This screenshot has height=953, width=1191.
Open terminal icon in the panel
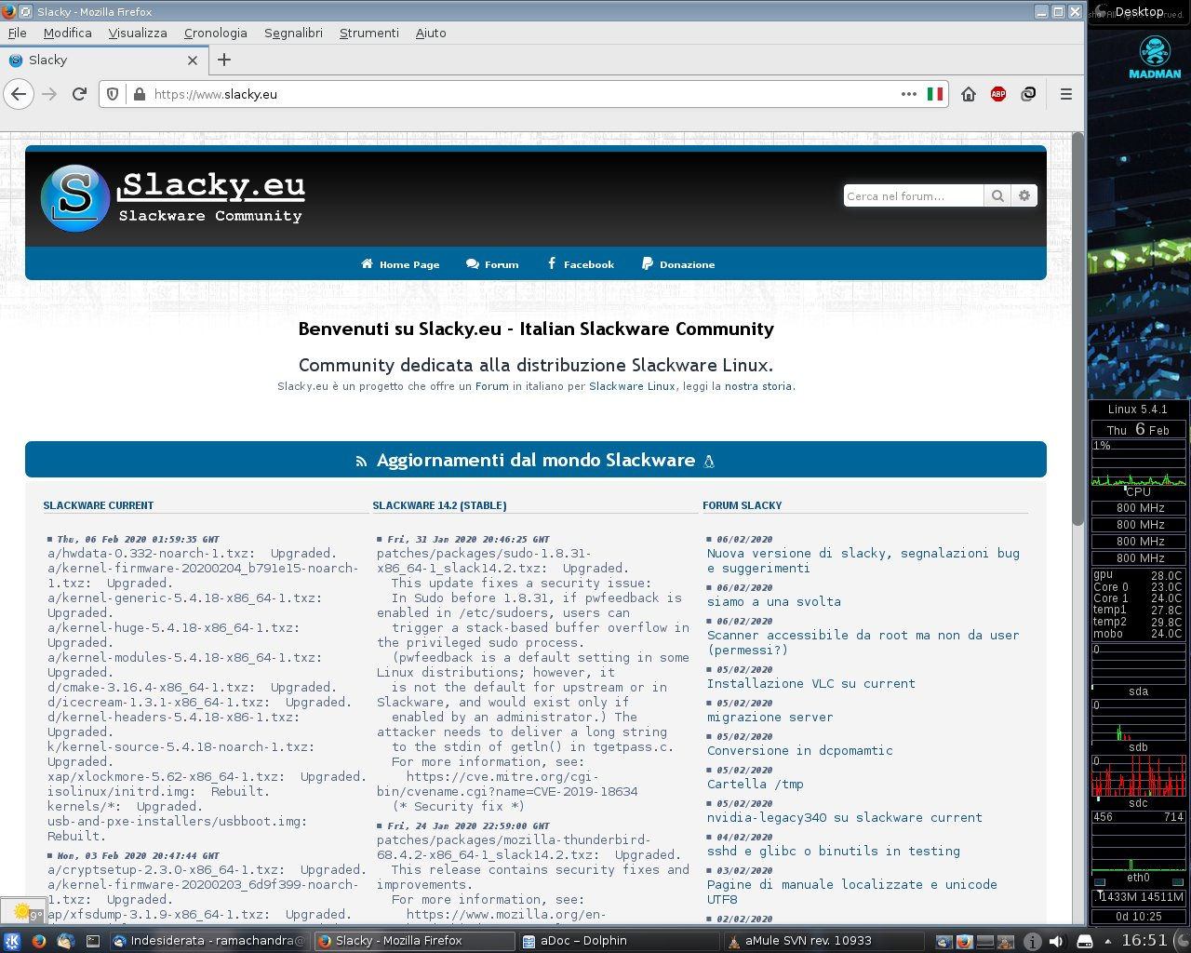coord(92,941)
